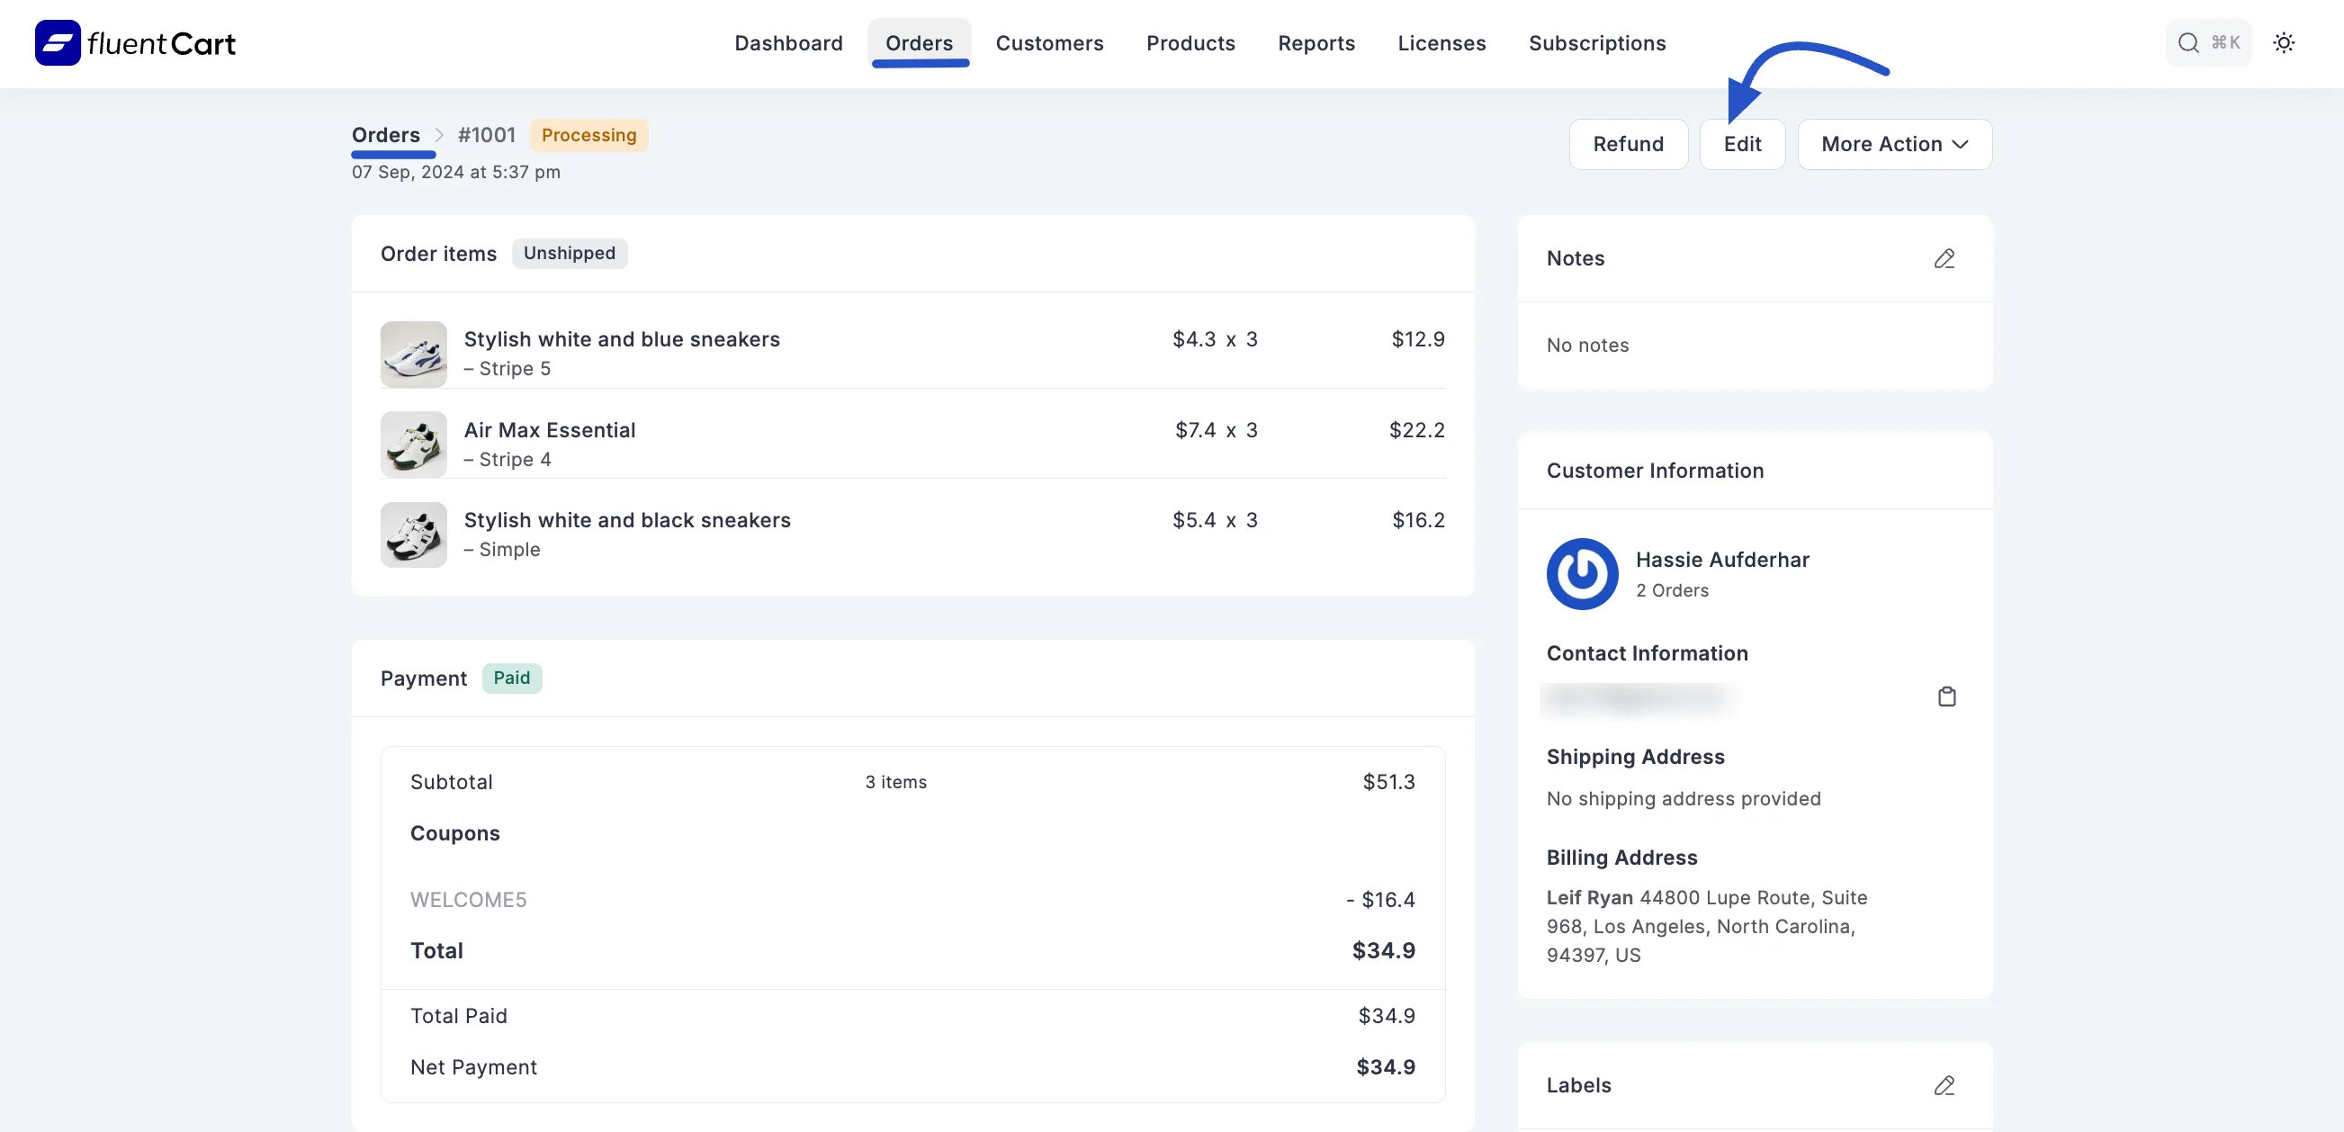
Task: Open the Reports section
Action: [1316, 43]
